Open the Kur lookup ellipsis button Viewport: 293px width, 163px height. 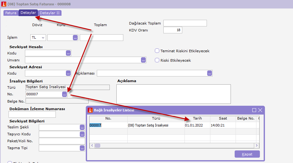75,38
